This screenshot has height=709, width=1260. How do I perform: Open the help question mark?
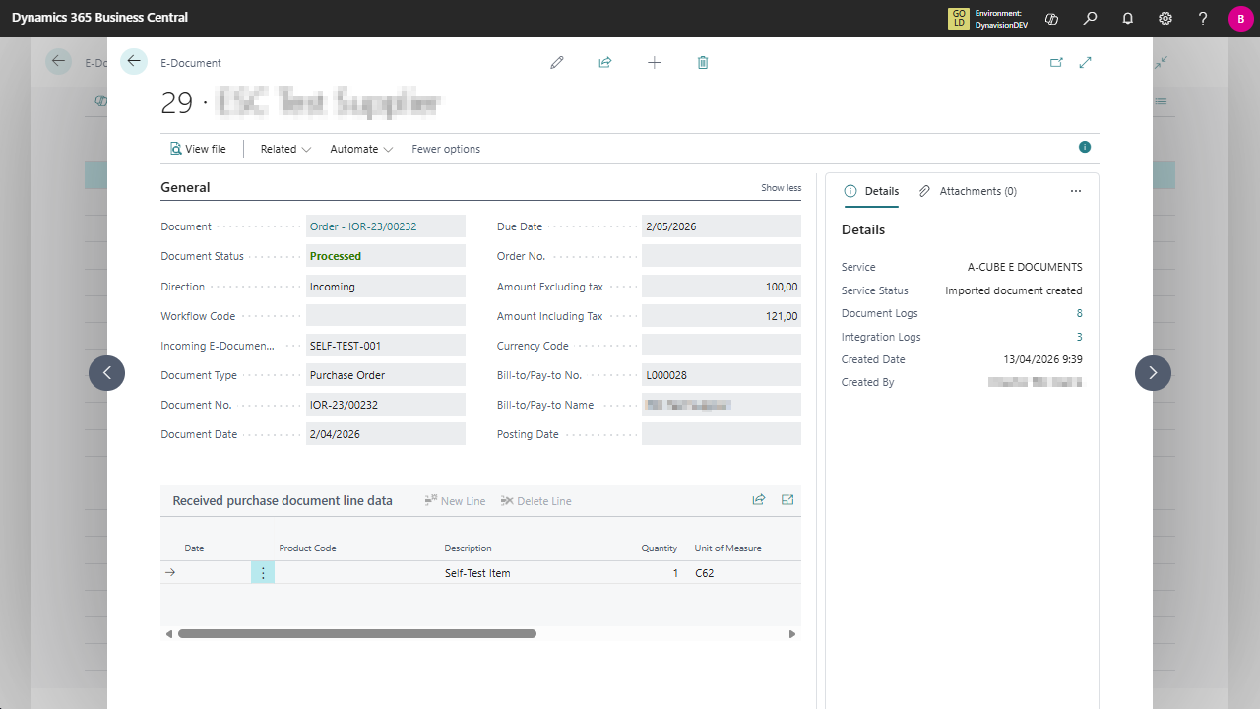coord(1203,18)
